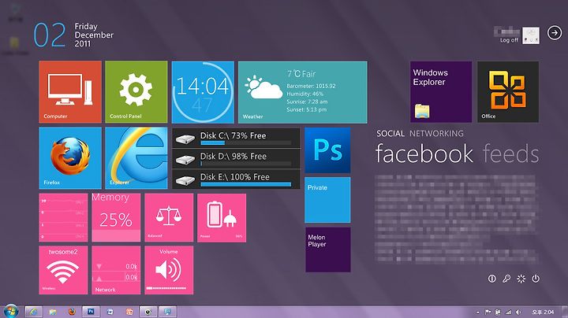Click the circled-bar icon above the tray

pyautogui.click(x=492, y=279)
